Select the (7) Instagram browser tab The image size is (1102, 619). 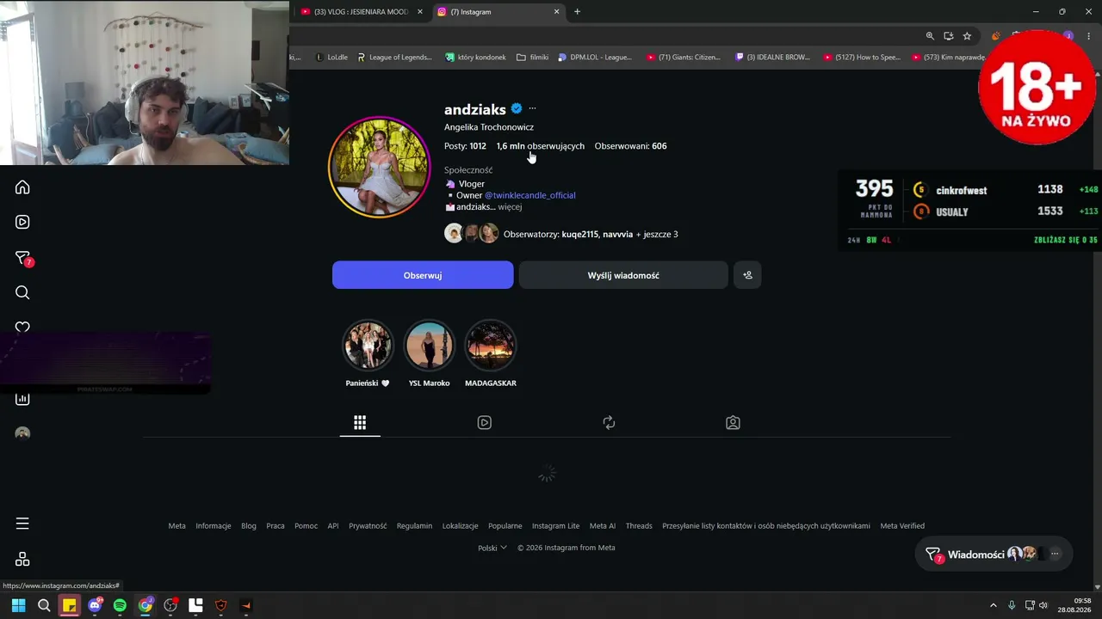pos(499,12)
